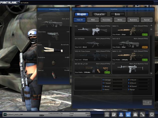Image resolution: width=158 pixels, height=118 pixels.
Task: Open the mission cards icon
Action: (114, 114)
